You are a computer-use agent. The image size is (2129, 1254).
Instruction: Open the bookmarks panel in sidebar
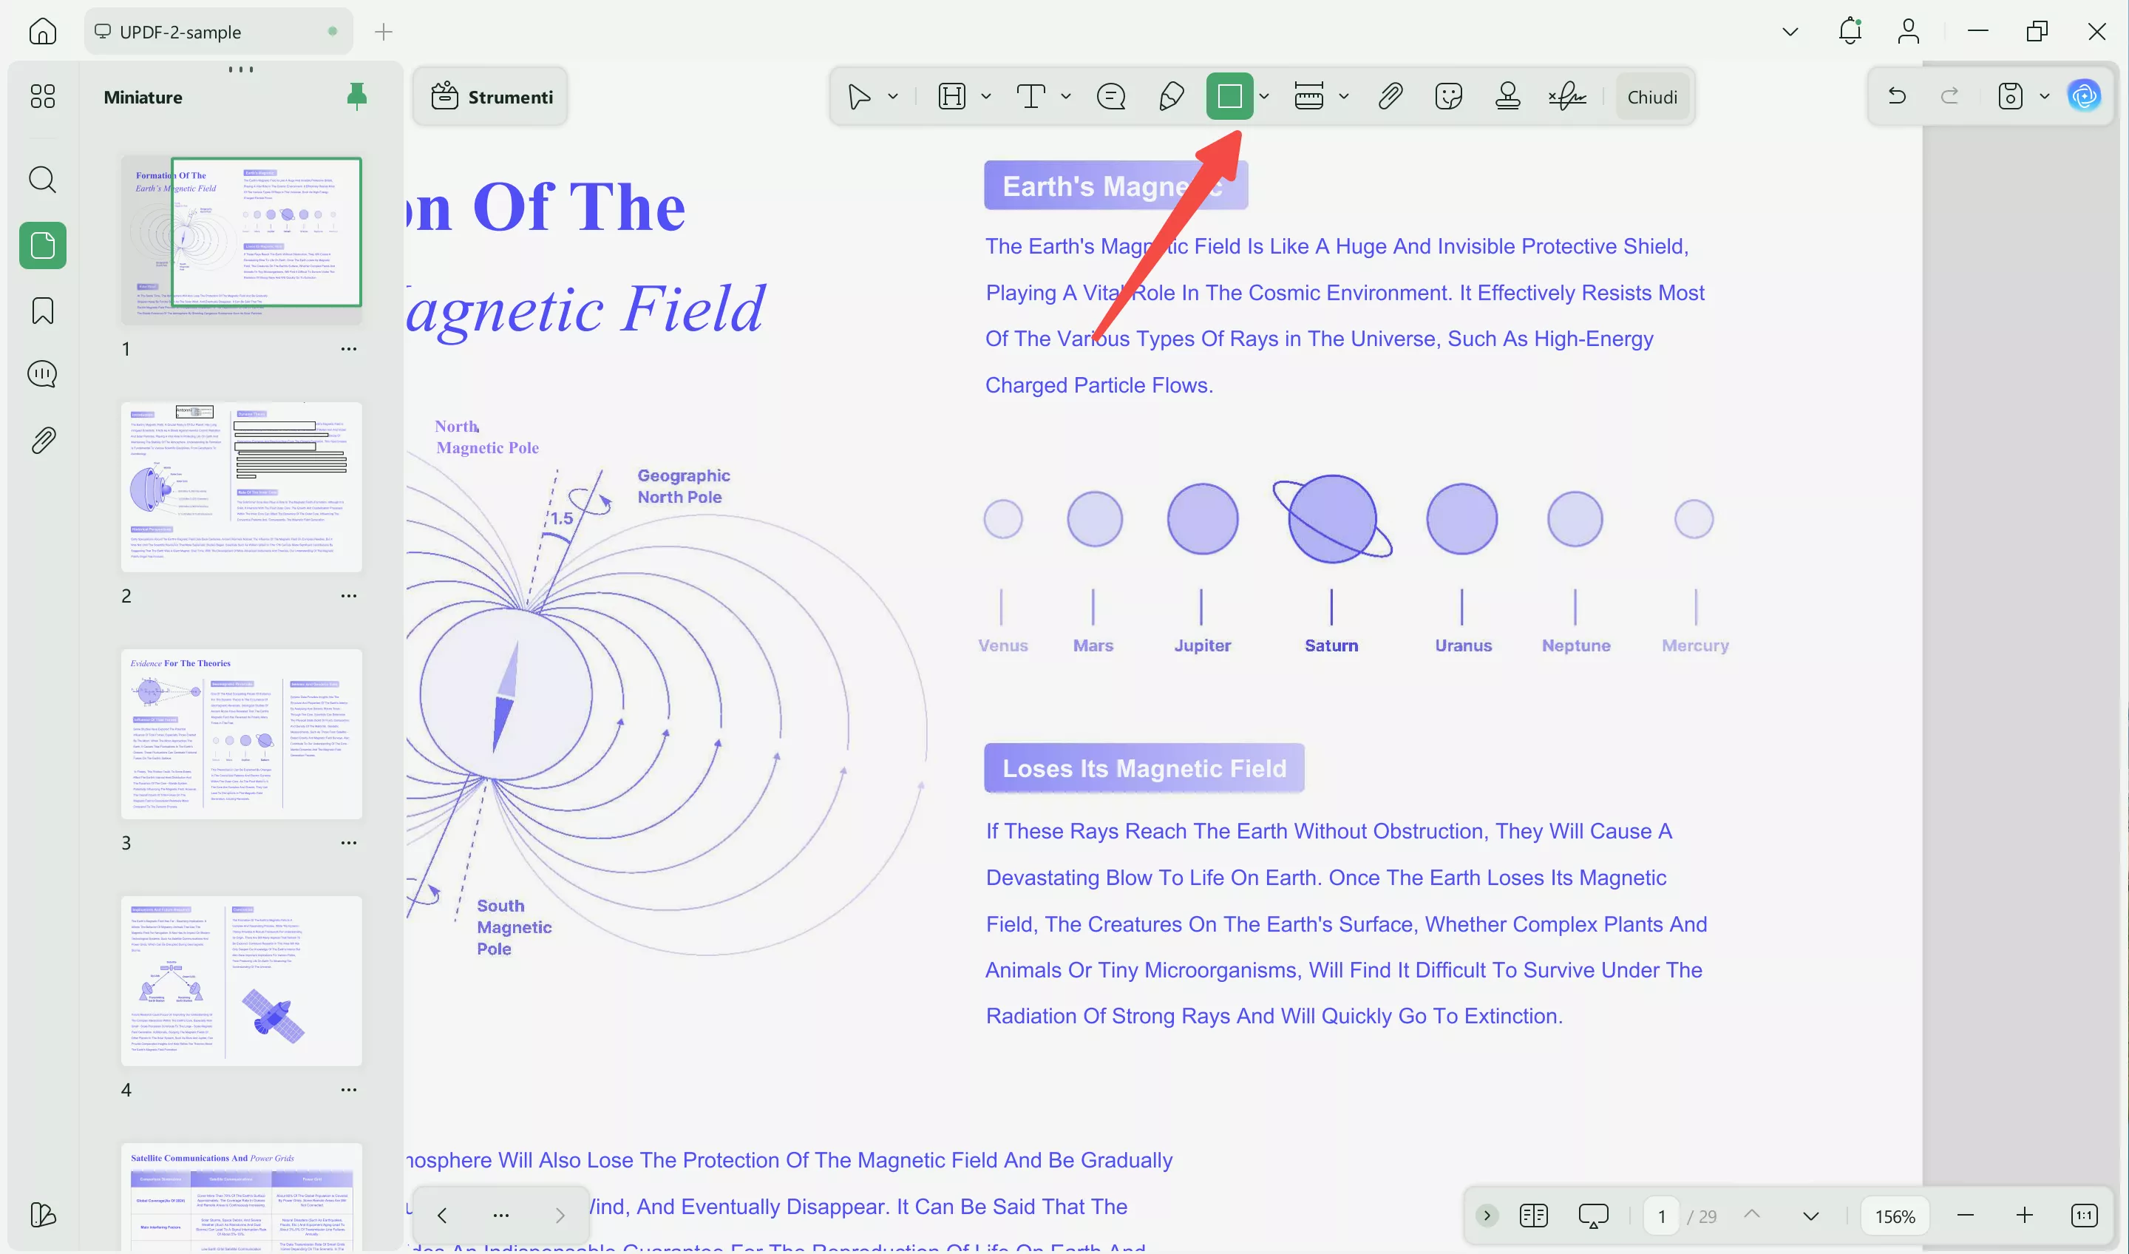[x=42, y=310]
